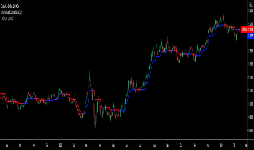
Task: Click the Jun label on time axis
Action: [126, 145]
